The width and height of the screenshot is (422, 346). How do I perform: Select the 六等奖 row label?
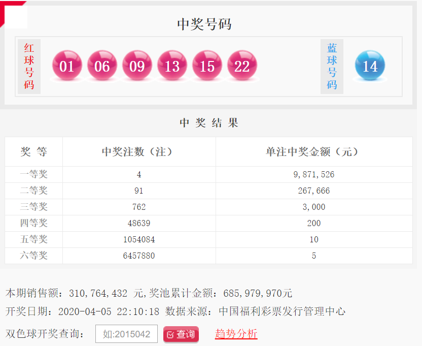click(x=33, y=256)
